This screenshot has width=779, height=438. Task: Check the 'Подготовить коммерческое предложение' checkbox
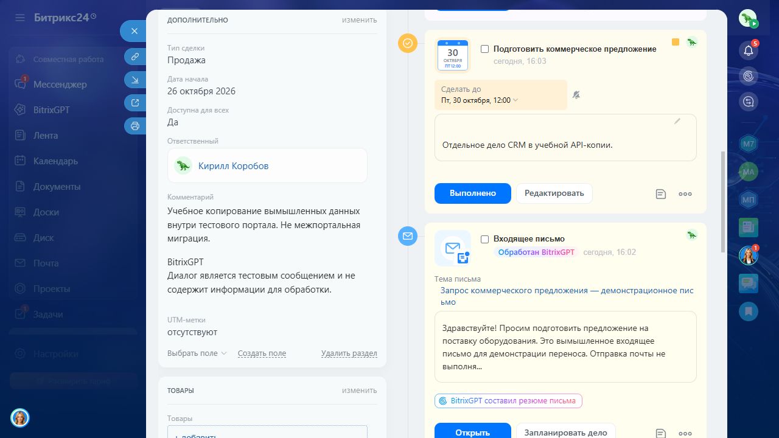click(485, 49)
